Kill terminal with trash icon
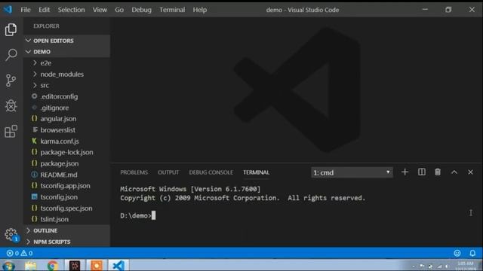The width and height of the screenshot is (483, 271). [x=438, y=172]
